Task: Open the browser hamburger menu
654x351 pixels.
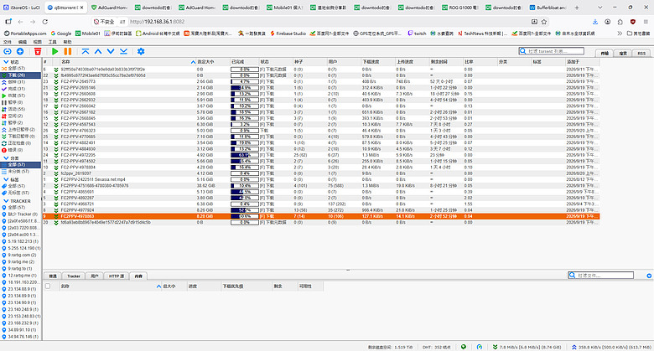Action: point(646,22)
